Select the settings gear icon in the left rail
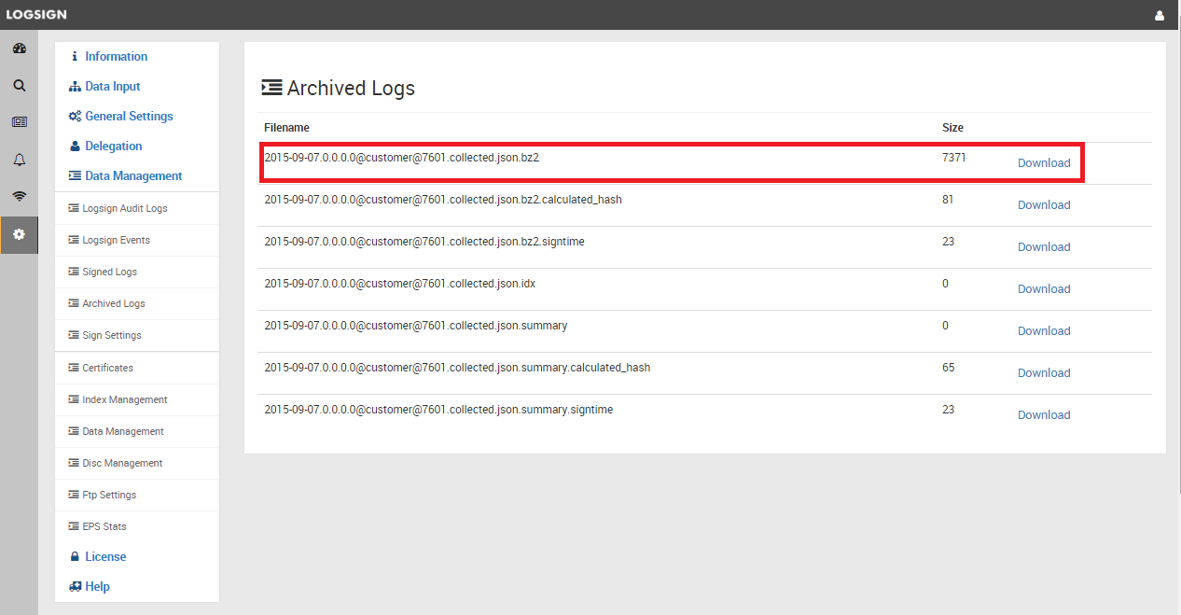Screen dimensions: 1181x615 (x=19, y=234)
